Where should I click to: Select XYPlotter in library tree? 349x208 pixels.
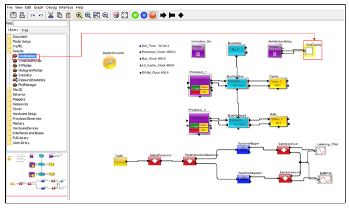pos(25,66)
